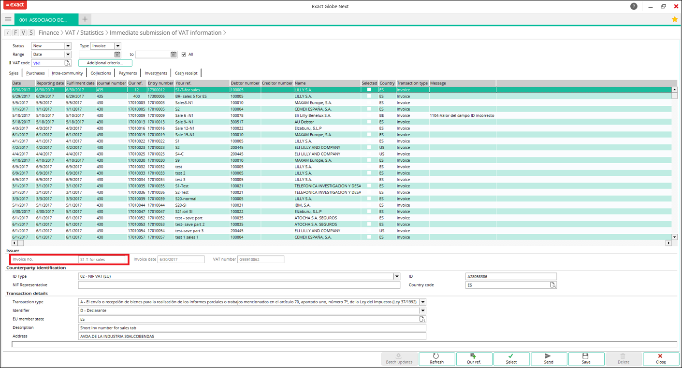Open Country code lookup icon

(x=553, y=285)
